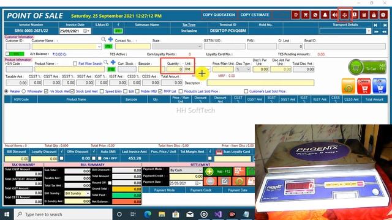Select the Wholesaler radio button
This screenshot has height=220, width=392.
point(24,91)
